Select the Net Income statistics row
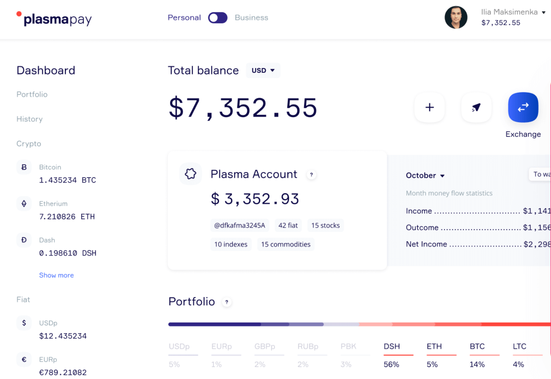The image size is (551, 379). (478, 244)
